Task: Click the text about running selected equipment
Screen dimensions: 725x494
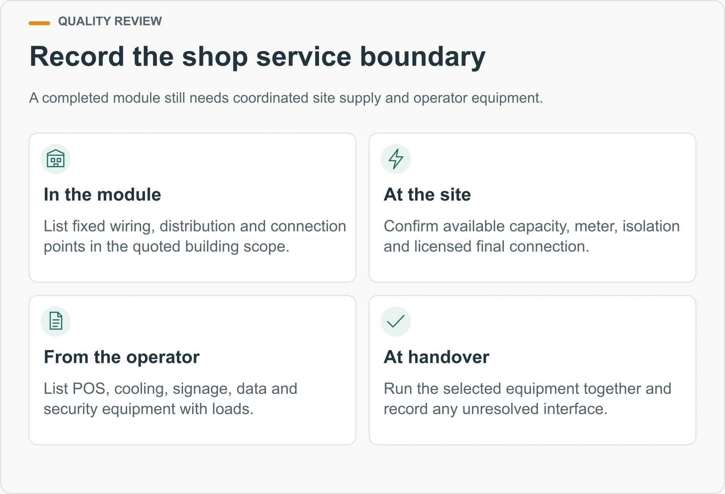Action: click(527, 399)
